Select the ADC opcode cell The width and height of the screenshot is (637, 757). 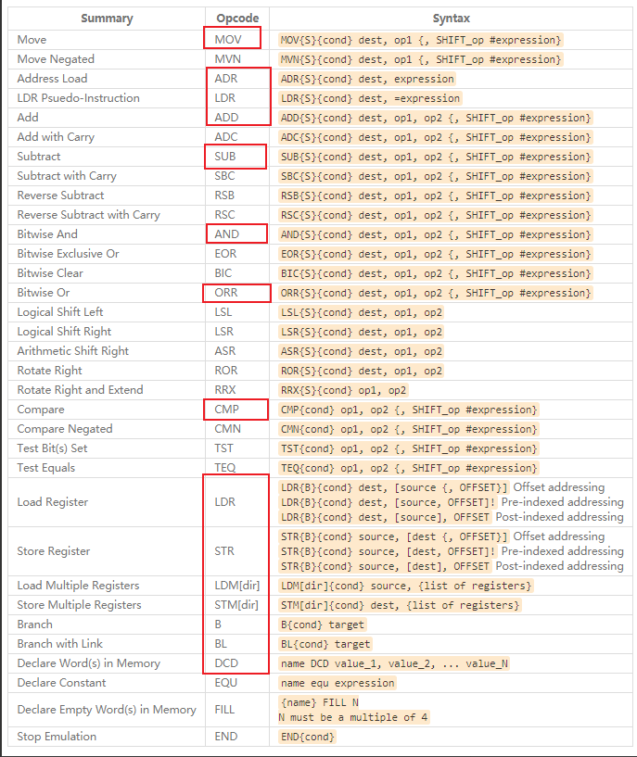point(237,137)
